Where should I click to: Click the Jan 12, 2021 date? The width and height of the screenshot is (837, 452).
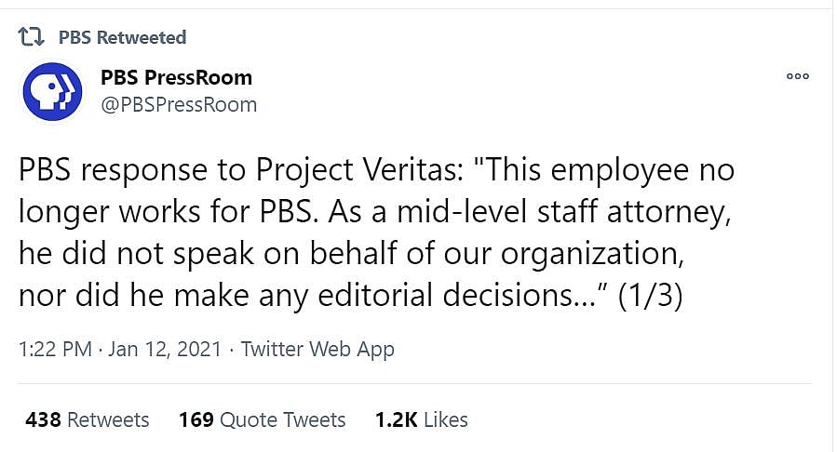165,350
